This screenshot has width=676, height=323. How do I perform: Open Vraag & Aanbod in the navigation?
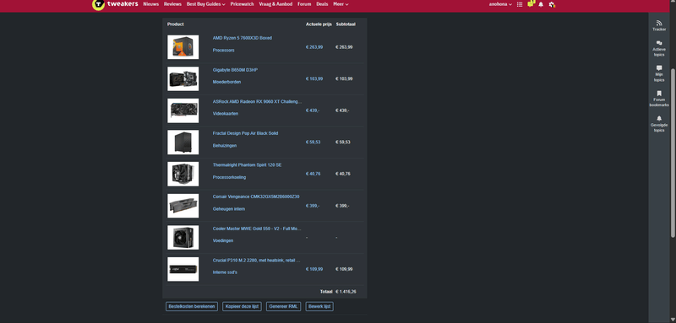click(275, 4)
